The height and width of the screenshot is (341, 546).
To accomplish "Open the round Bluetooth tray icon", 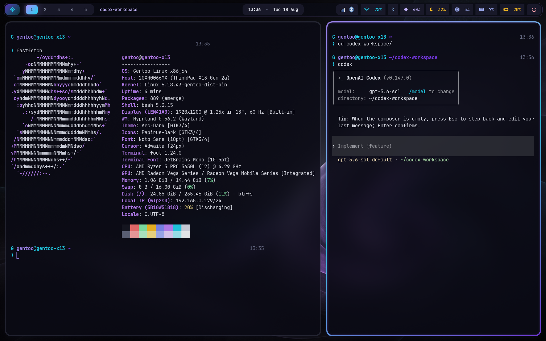I will pyautogui.click(x=351, y=10).
